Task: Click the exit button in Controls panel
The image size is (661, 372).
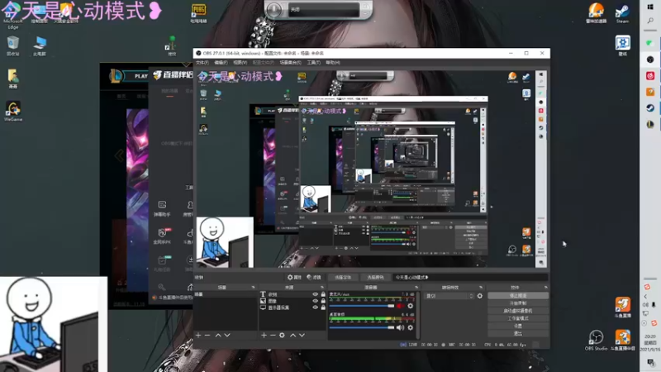Action: point(518,334)
